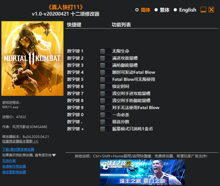The image size is (220, 186).
Task: Open 检查修改器版本更新 link
Action: [20, 141]
